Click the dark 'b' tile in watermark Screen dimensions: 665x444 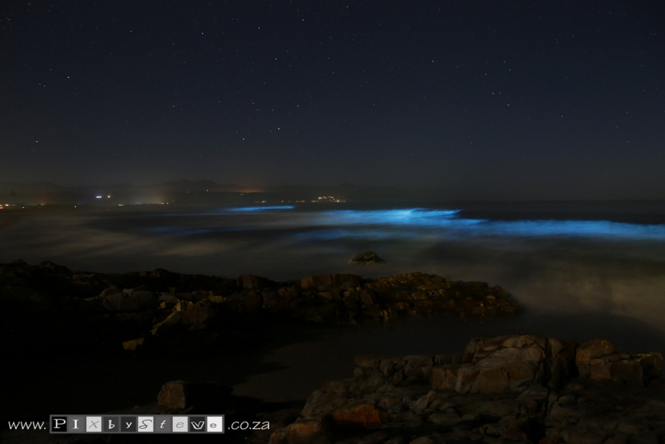coord(112,424)
